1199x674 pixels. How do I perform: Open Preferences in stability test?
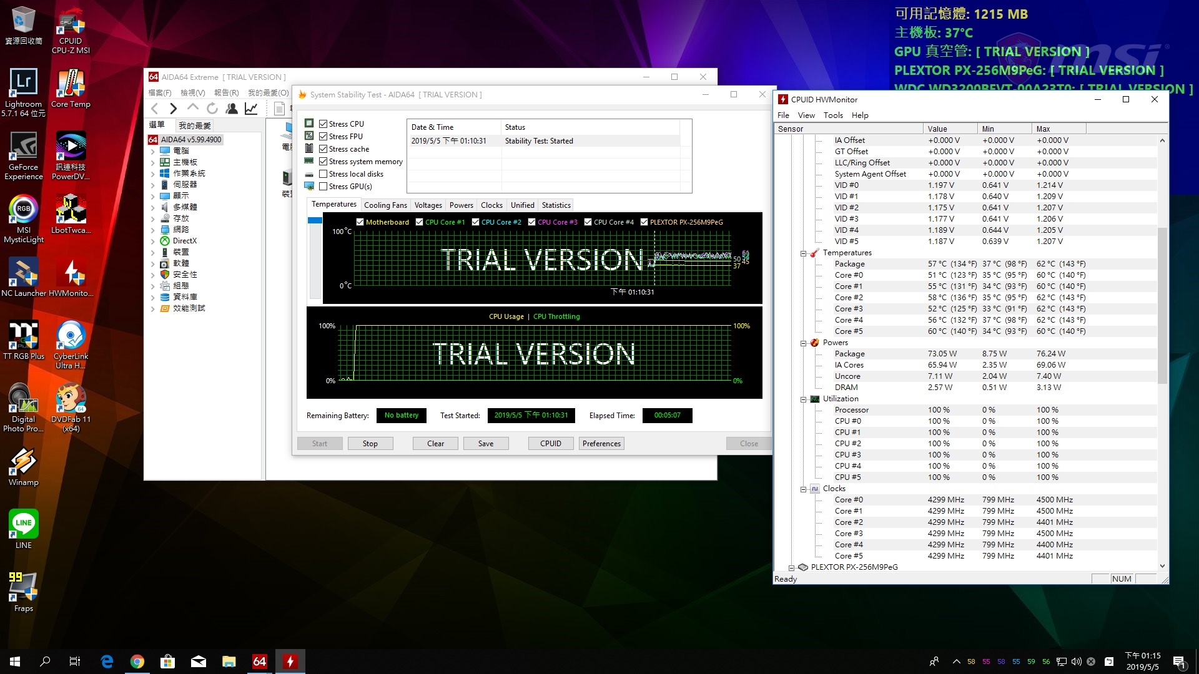coord(602,443)
